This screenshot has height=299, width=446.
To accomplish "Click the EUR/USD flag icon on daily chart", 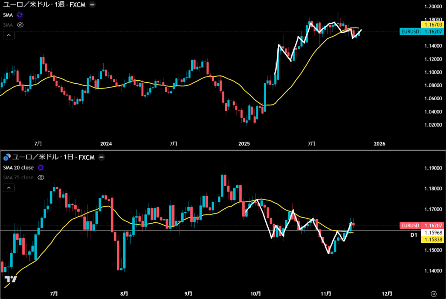I will pos(7,157).
